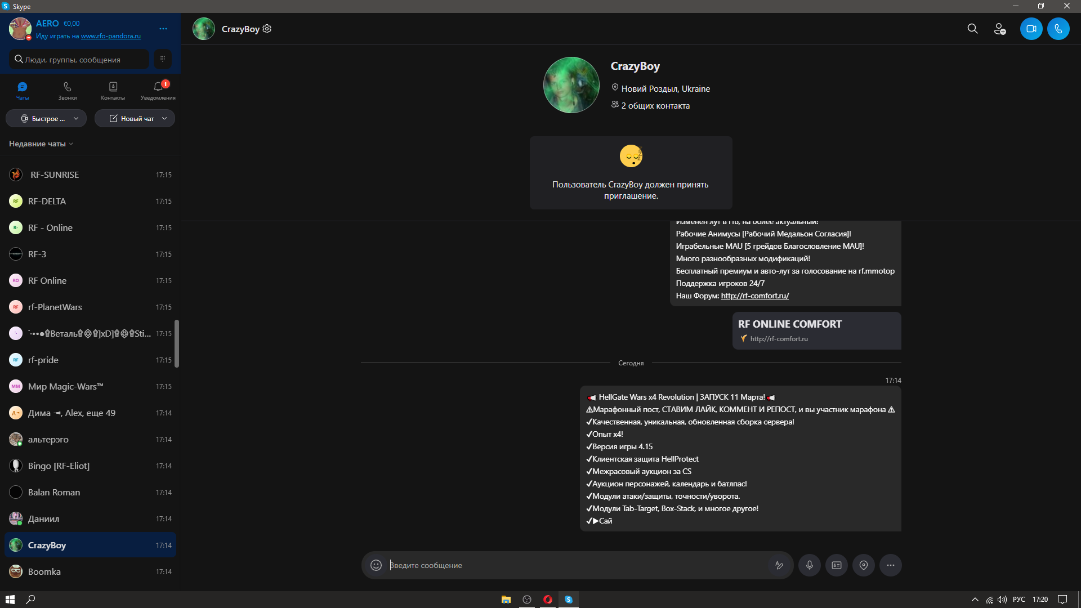
Task: Open search in conversation magnifier icon
Action: pos(972,29)
